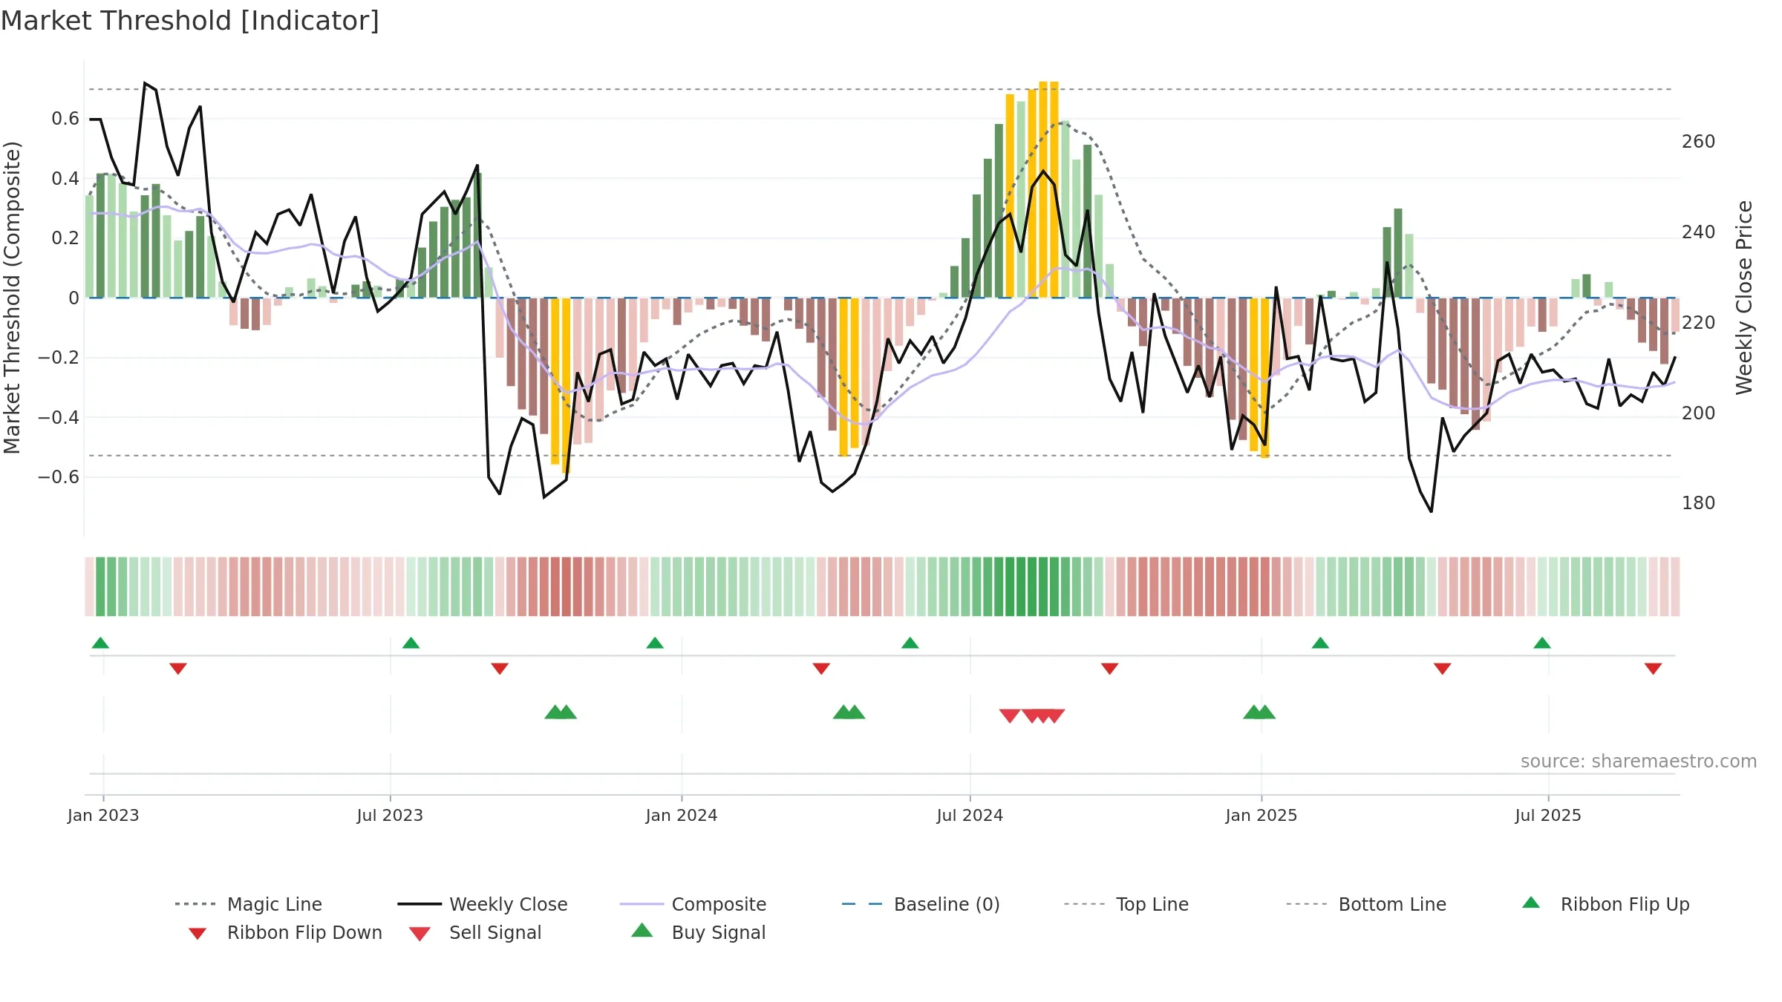Toggle the Baseline (0) legend entry
The height and width of the screenshot is (1002, 1782).
coord(921,904)
